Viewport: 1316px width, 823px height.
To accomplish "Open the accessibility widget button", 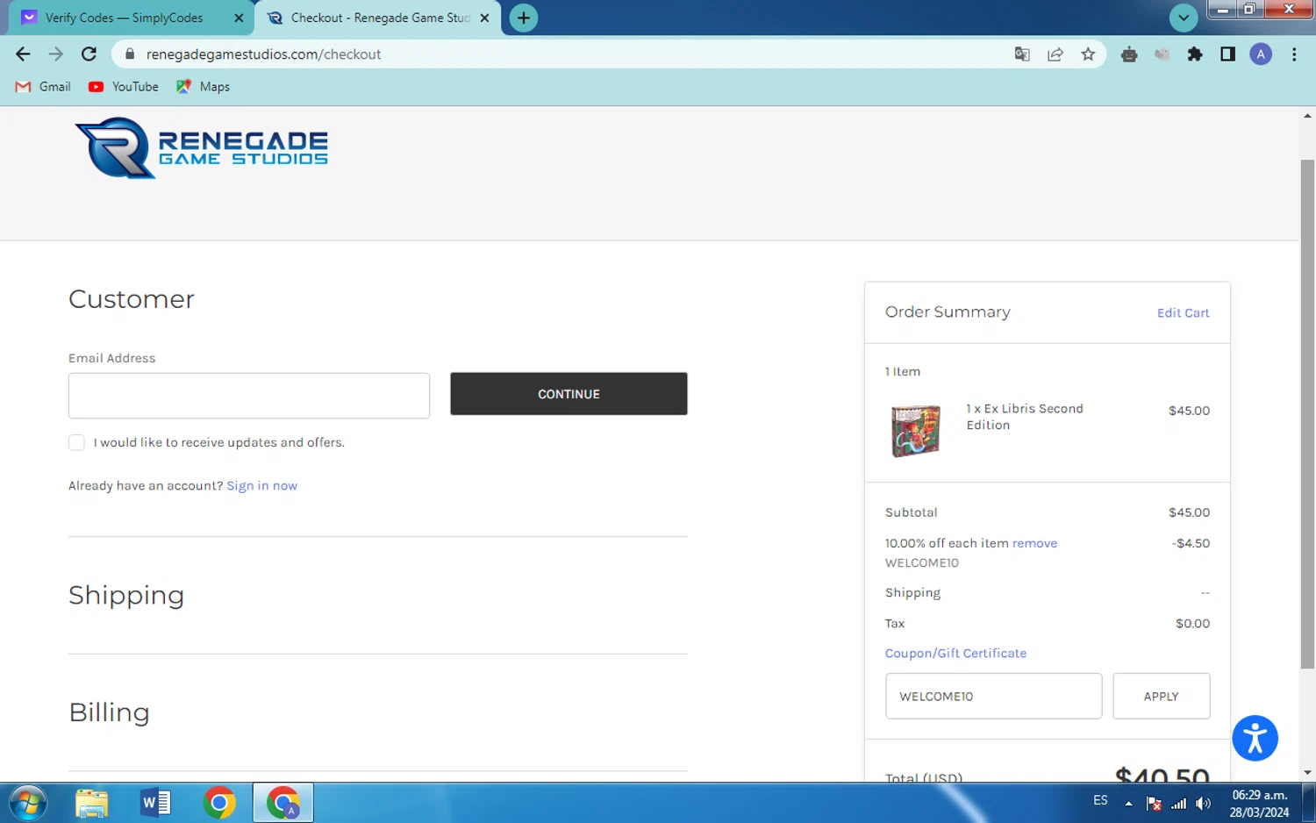I will click(1255, 738).
